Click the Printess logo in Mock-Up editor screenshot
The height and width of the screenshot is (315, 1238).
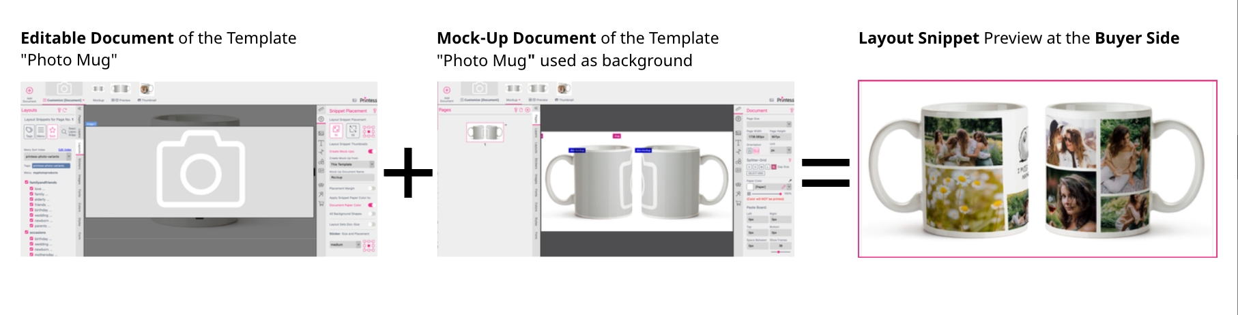[x=786, y=100]
